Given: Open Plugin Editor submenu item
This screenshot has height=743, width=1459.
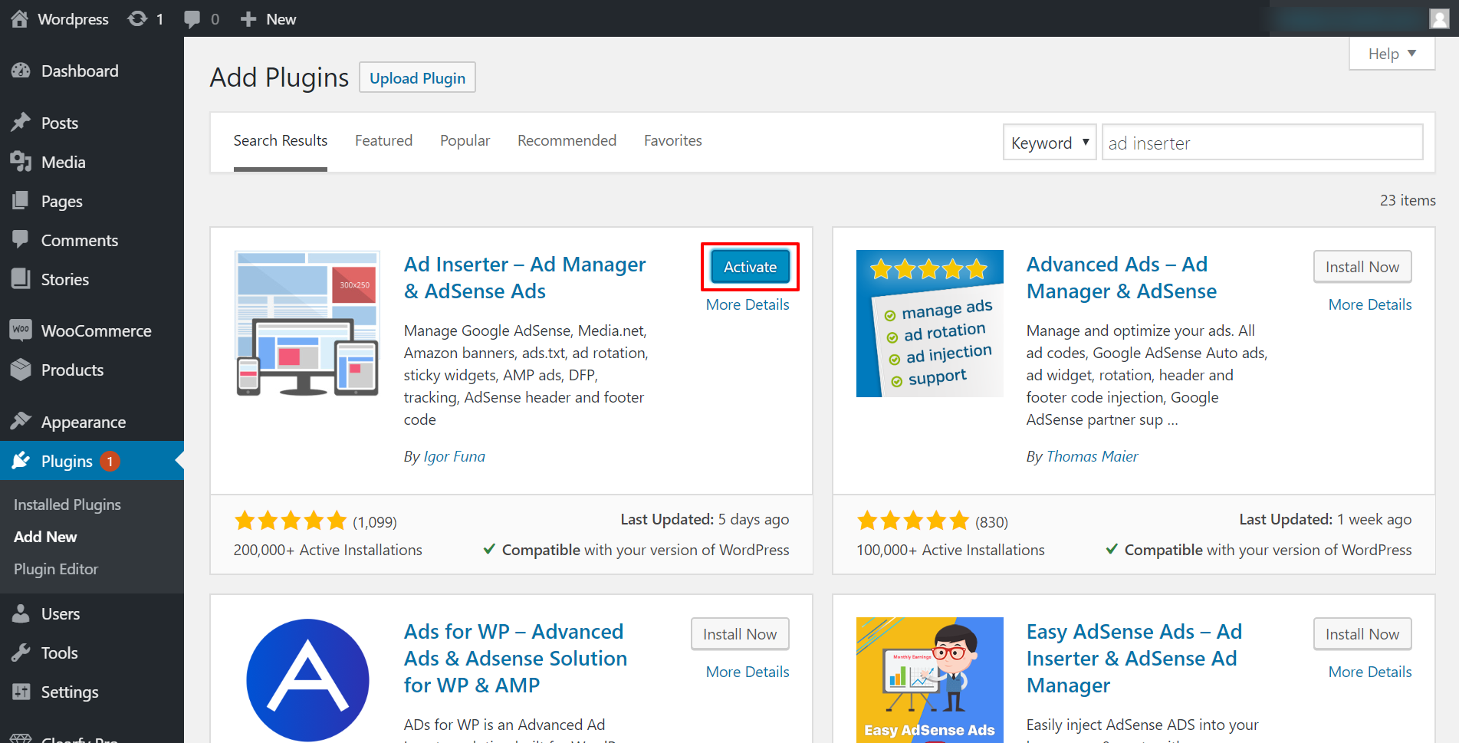Looking at the screenshot, I should pos(56,569).
